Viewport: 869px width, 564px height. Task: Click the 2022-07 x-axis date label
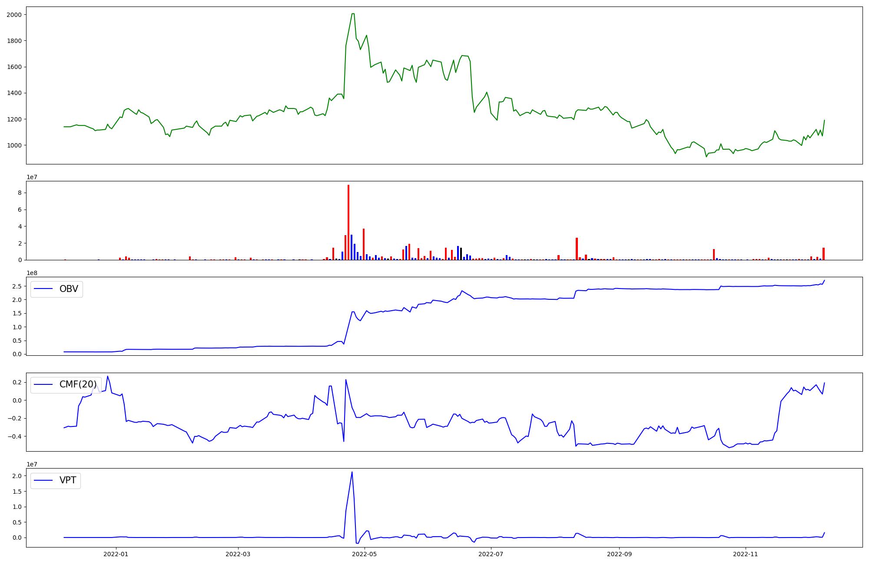click(491, 554)
